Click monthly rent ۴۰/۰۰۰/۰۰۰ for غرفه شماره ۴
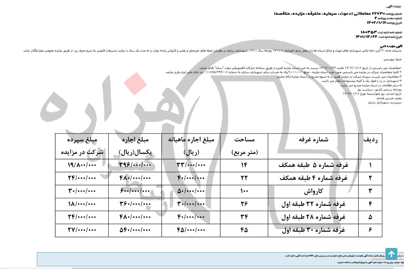The image size is (404, 269). coord(191,178)
